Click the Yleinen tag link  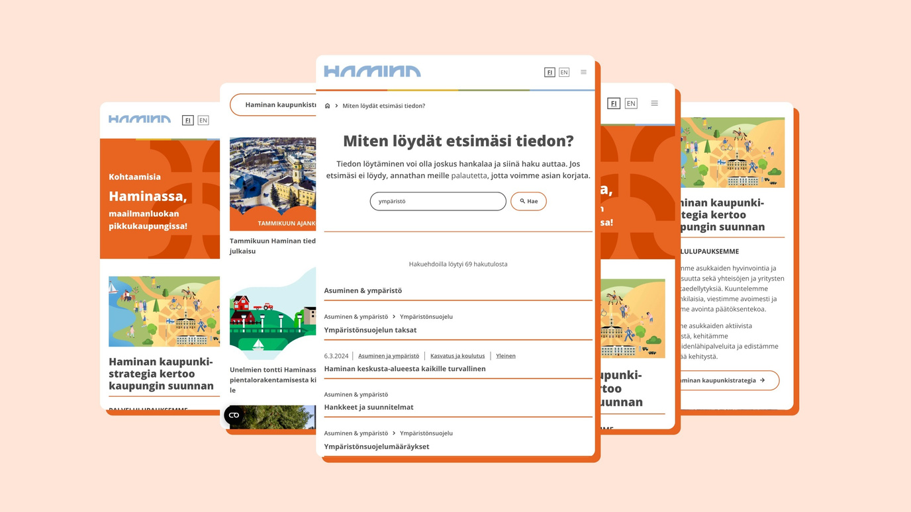pyautogui.click(x=506, y=356)
